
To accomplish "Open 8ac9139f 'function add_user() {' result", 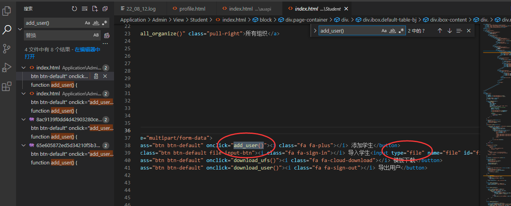I will (54, 137).
